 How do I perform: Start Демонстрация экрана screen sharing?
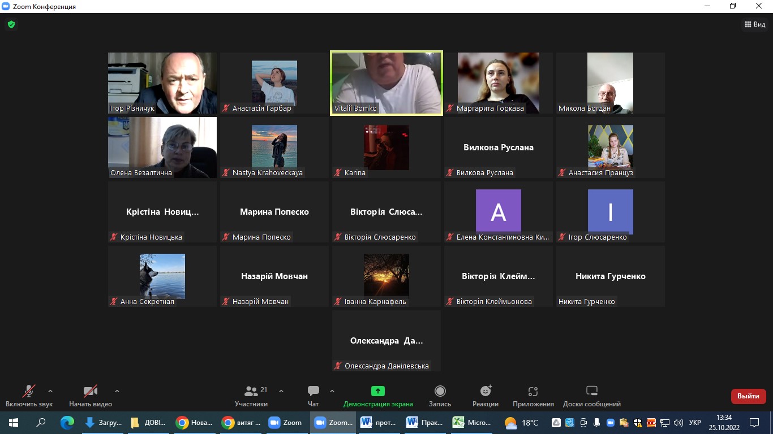click(377, 396)
